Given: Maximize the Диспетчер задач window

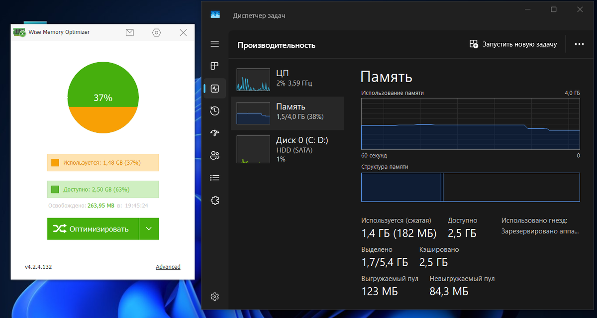Looking at the screenshot, I should [x=554, y=9].
